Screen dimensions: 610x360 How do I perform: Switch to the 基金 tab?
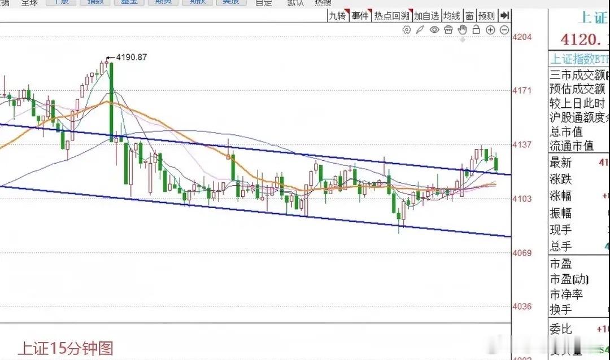(x=129, y=2)
